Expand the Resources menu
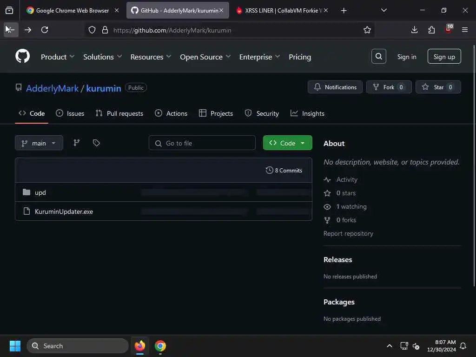The height and width of the screenshot is (357, 476). [151, 57]
